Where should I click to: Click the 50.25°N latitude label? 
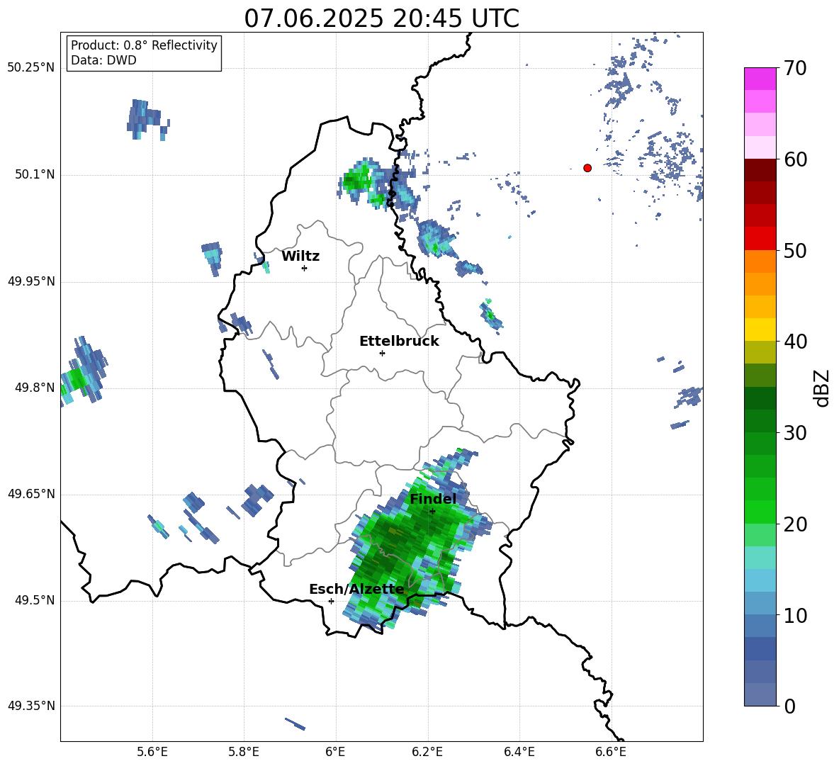(x=31, y=67)
